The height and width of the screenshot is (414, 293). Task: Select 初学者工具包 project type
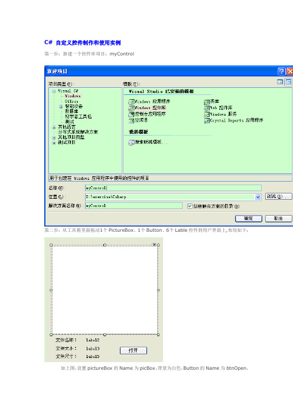79,116
